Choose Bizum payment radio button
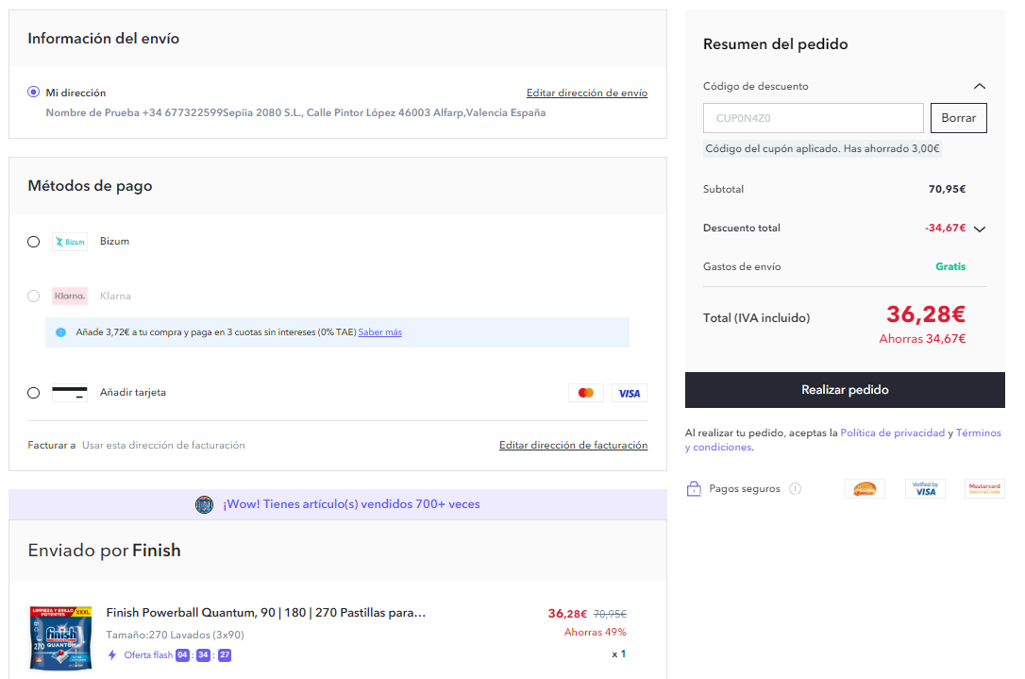Image resolution: width=1025 pixels, height=679 pixels. click(33, 242)
